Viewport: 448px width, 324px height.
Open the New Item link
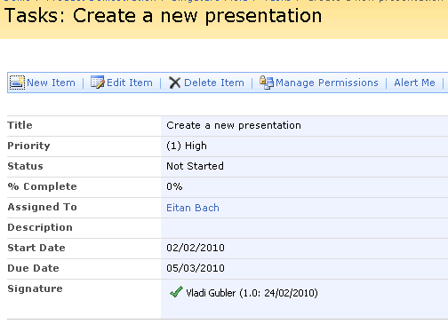[x=51, y=83]
